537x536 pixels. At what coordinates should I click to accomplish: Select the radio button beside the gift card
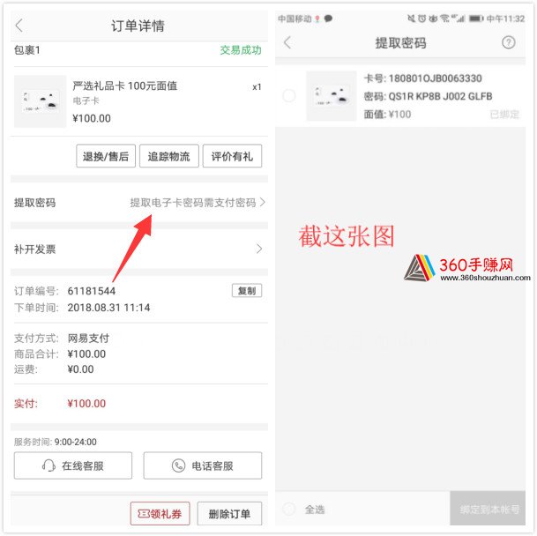click(289, 96)
